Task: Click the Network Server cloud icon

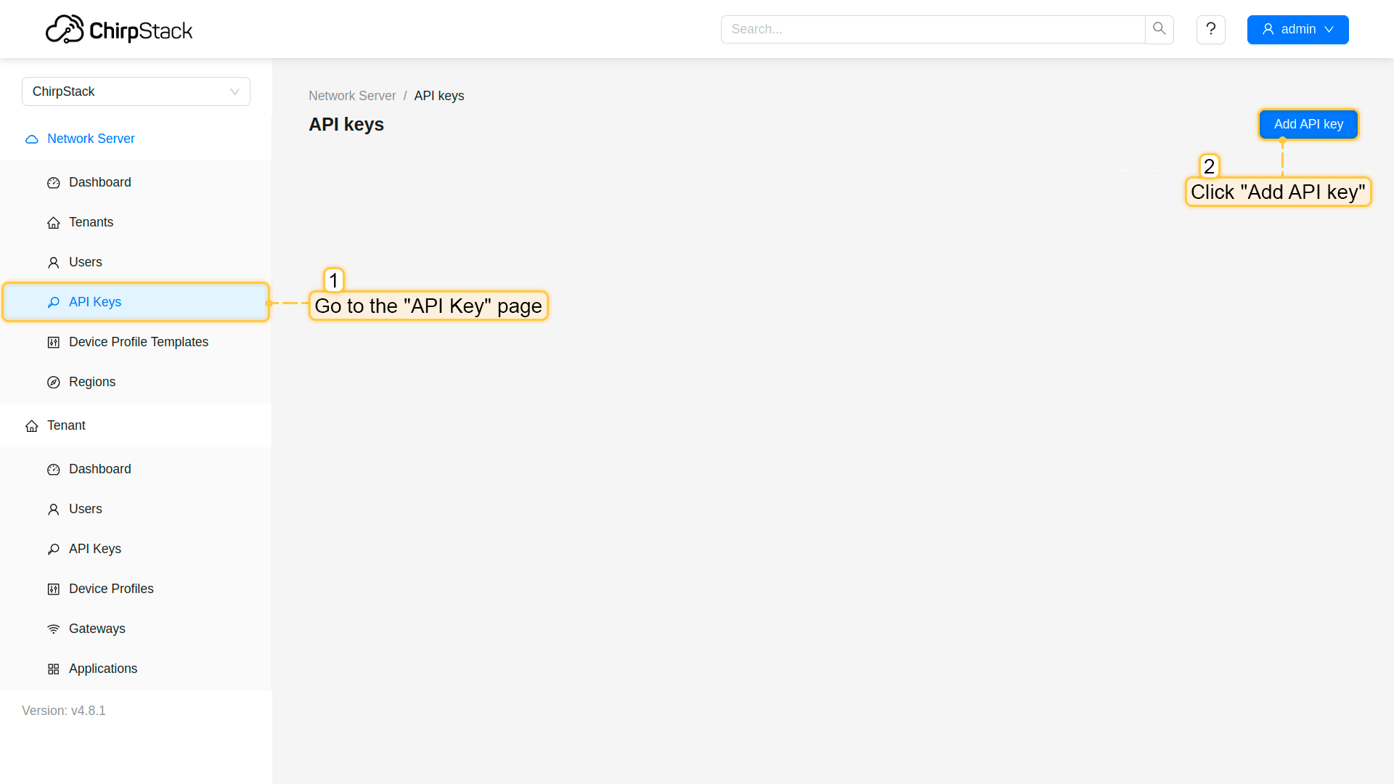Action: [32, 139]
